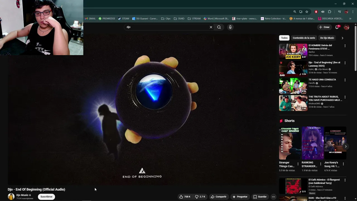
Task: Open the 'RANKING STRANGER...' short thumbnail
Action: pyautogui.click(x=313, y=143)
